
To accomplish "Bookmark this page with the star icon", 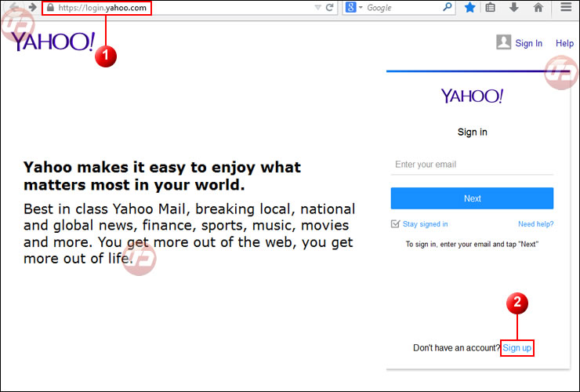I will pos(469,7).
